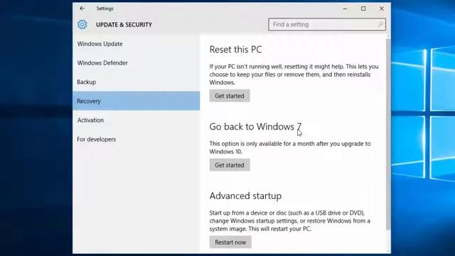455x256 pixels.
Task: Maximize the Settings window
Action: click(363, 9)
